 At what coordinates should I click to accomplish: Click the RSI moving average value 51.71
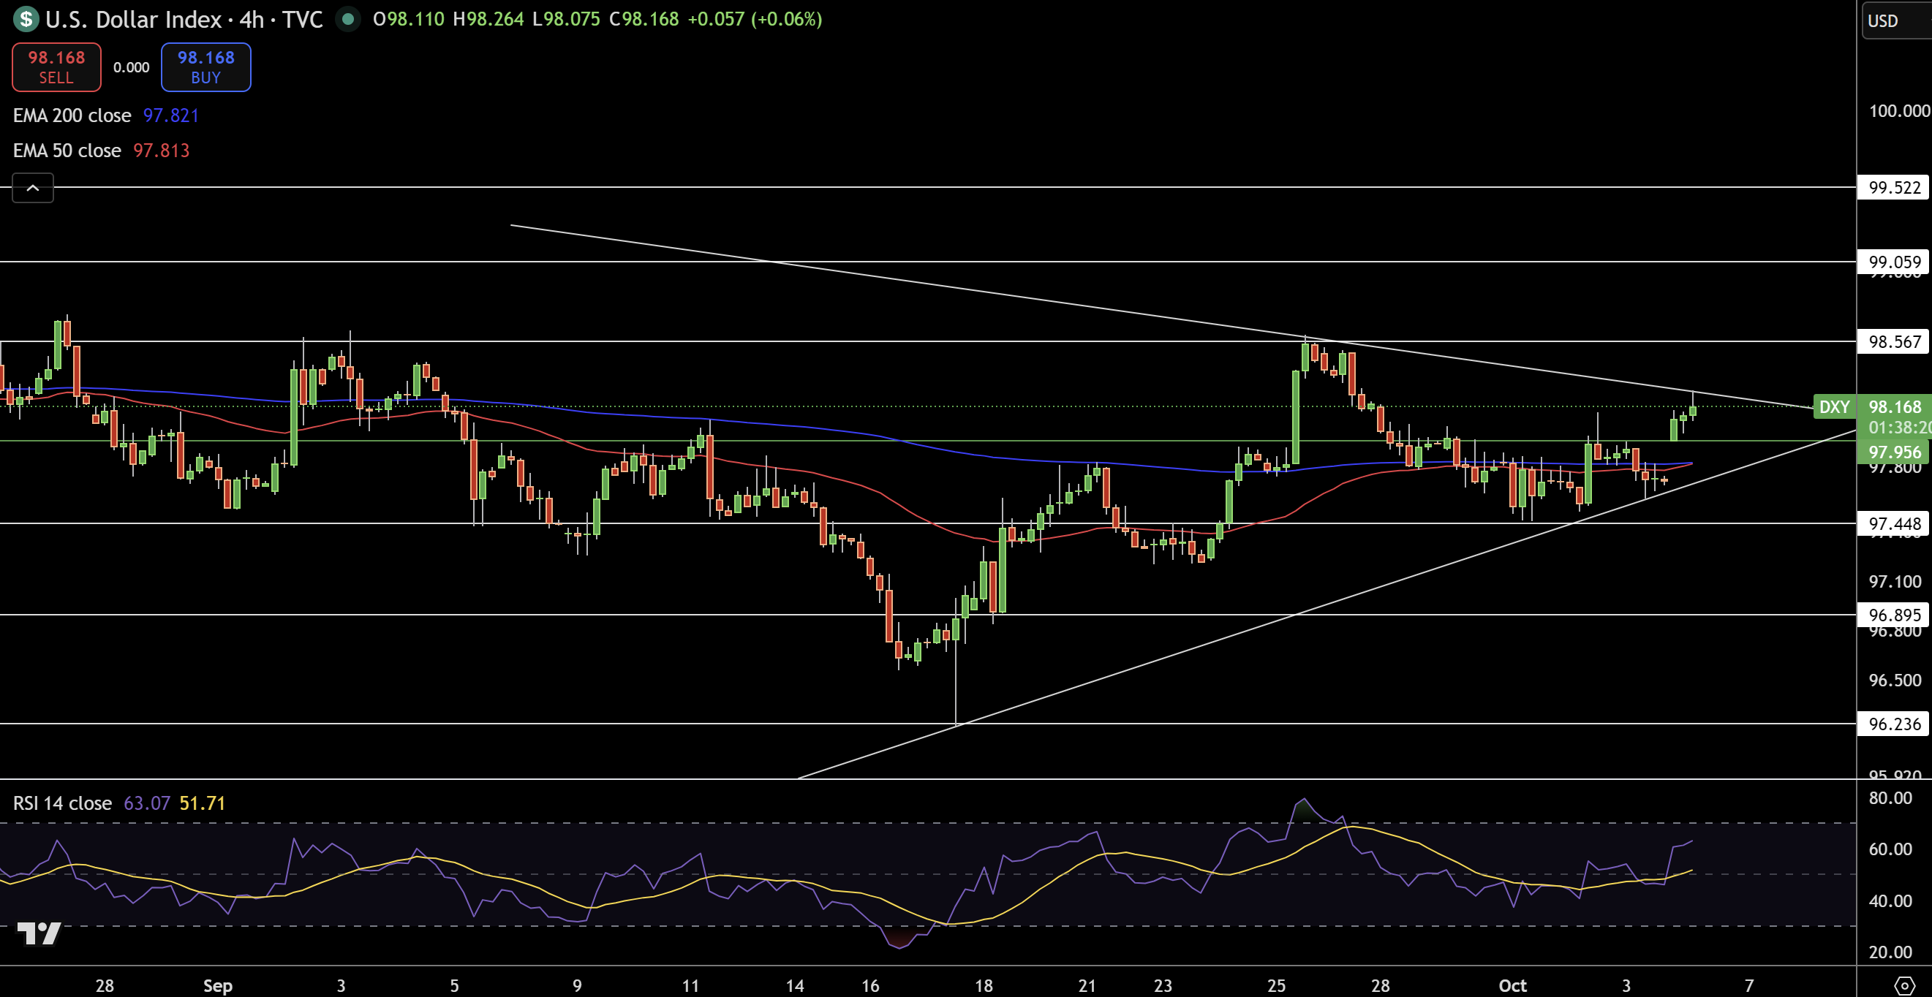[203, 803]
